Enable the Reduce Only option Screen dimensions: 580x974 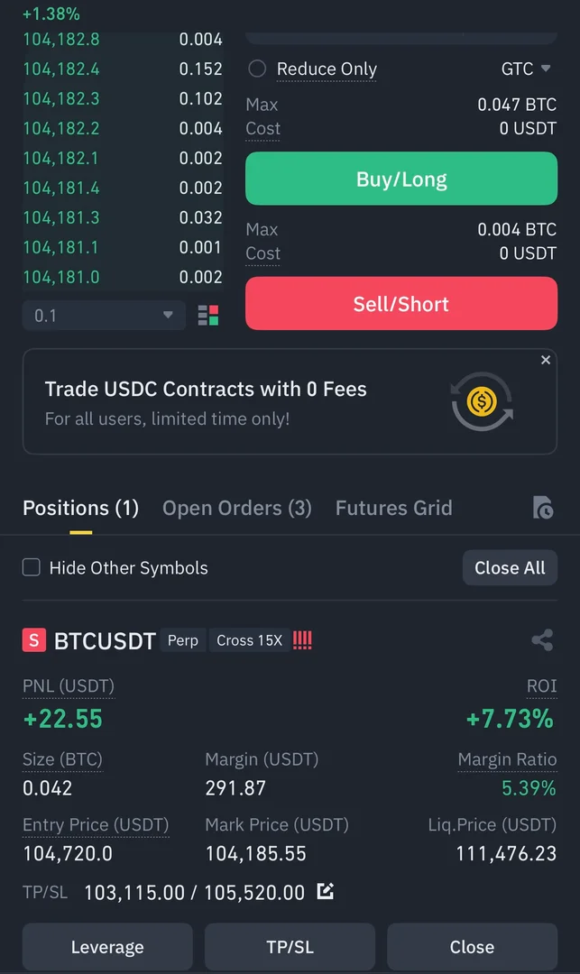pyautogui.click(x=257, y=69)
